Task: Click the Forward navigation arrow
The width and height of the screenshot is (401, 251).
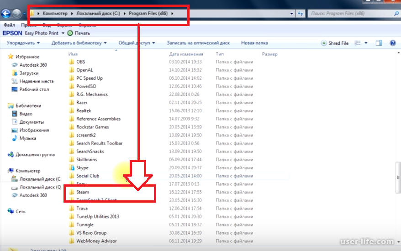Action: coord(17,14)
